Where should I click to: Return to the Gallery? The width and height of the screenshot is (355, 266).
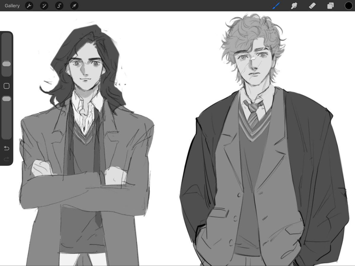[x=12, y=6]
